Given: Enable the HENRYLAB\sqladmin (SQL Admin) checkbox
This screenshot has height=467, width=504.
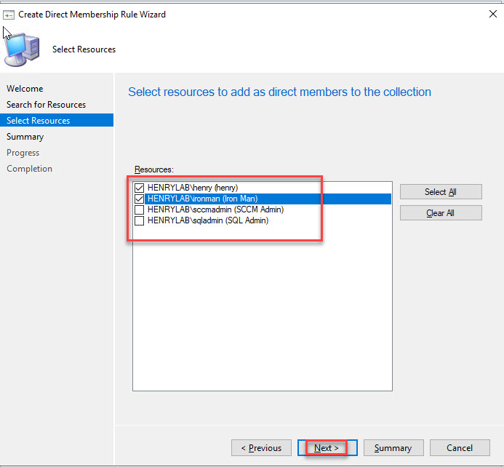Looking at the screenshot, I should (x=140, y=220).
